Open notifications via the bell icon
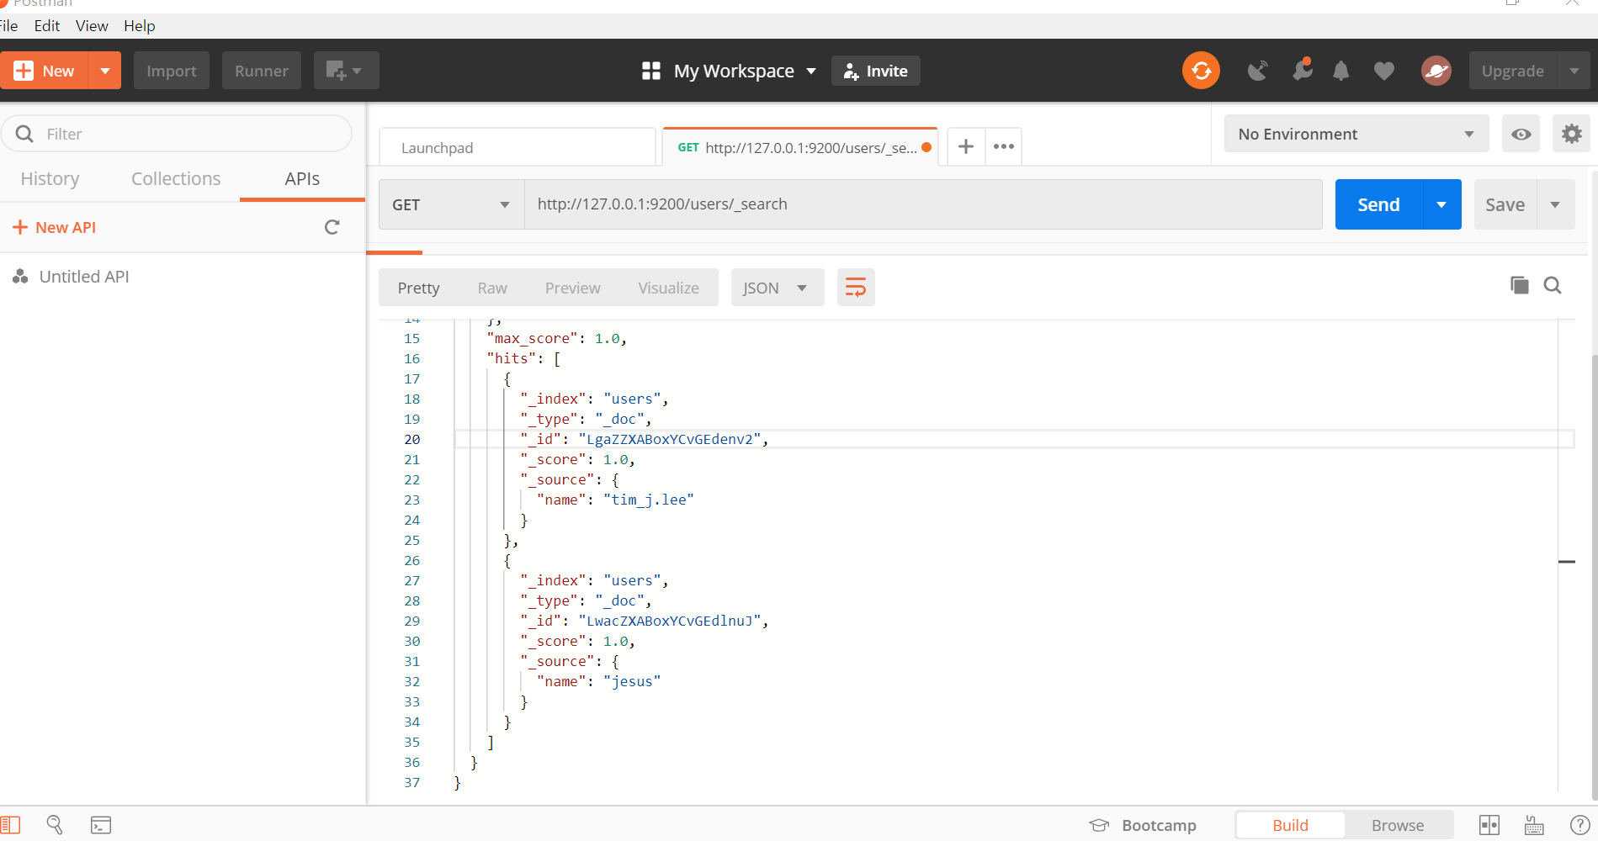 click(1341, 71)
